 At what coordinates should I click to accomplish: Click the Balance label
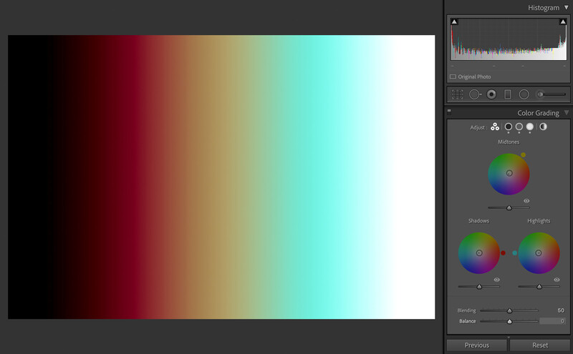(x=468, y=321)
